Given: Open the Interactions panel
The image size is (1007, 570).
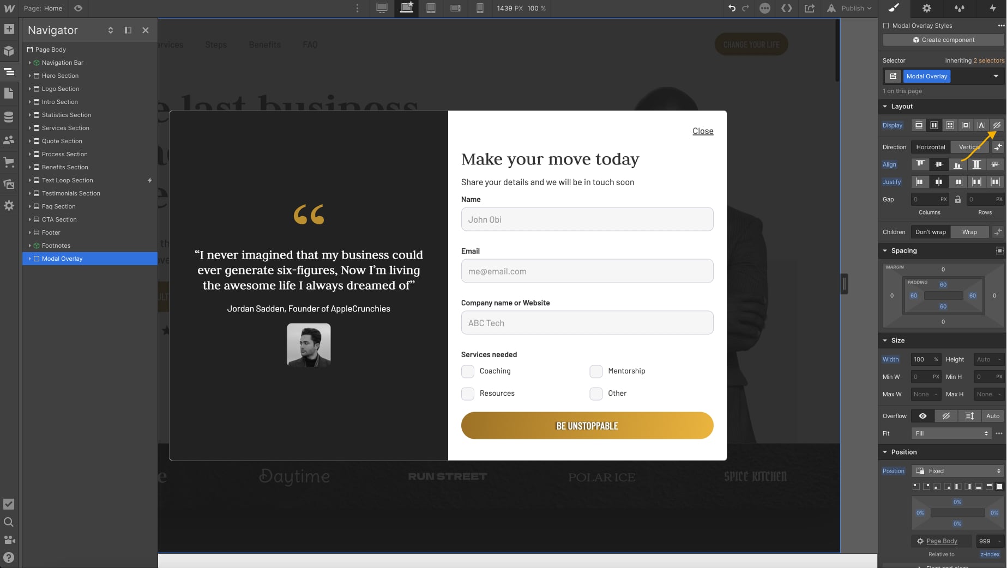Looking at the screenshot, I should pyautogui.click(x=958, y=8).
